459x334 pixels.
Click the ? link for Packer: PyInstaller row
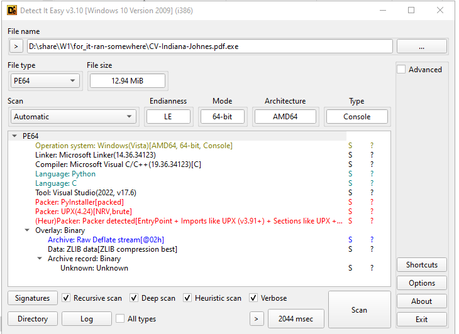372,202
